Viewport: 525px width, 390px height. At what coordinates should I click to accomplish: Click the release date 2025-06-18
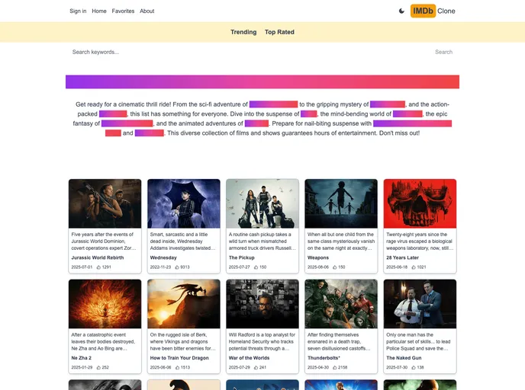pos(397,267)
